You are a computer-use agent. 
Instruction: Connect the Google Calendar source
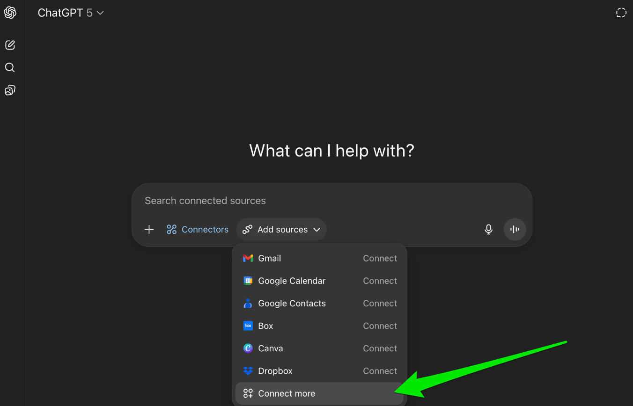(x=380, y=281)
